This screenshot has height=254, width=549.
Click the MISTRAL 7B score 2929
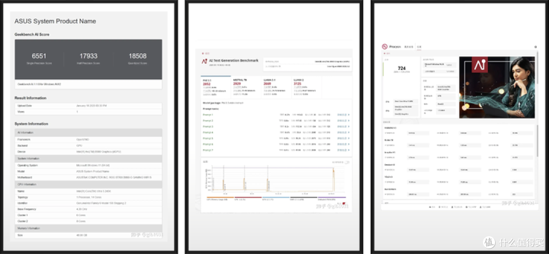coord(237,84)
